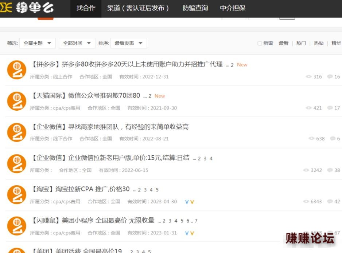Open poster avatar for the 淘宝 post

[17, 195]
